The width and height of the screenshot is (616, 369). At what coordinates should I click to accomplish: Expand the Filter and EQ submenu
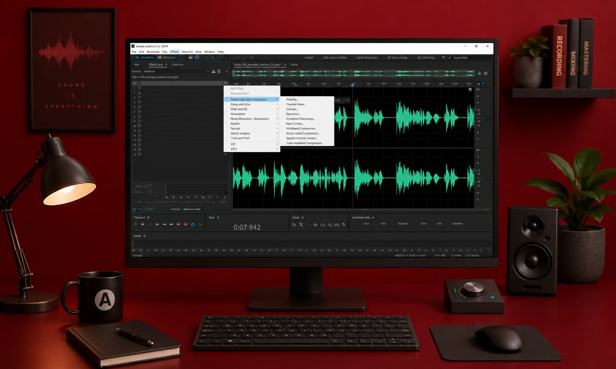[252, 109]
